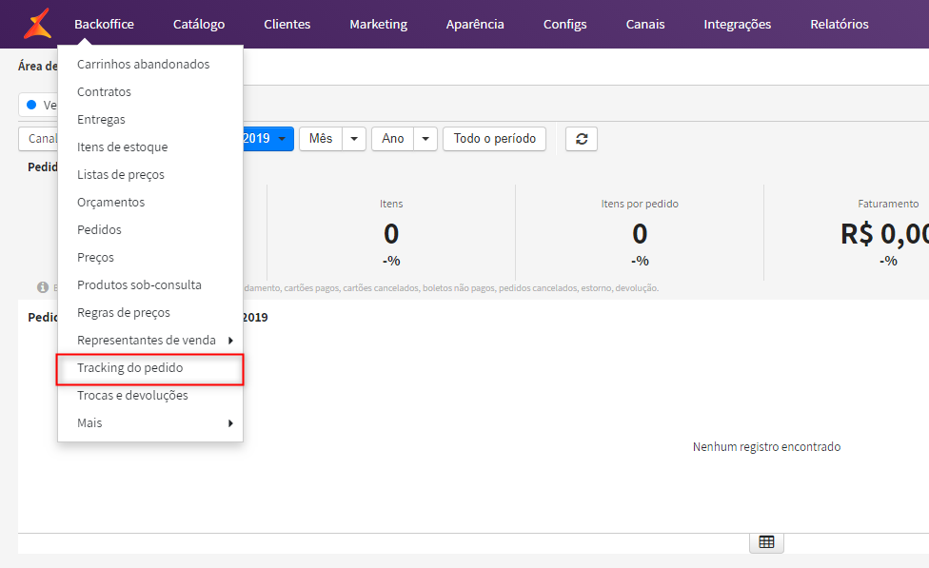
Task: Open the Catálogo menu
Action: [199, 25]
